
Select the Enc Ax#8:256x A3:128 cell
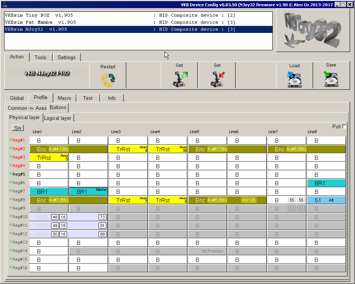(227, 200)
